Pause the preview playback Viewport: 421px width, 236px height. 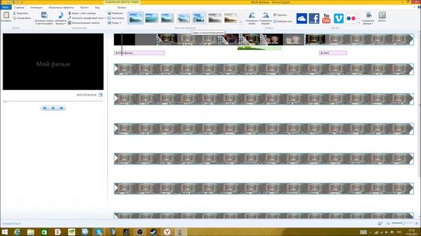coord(53,108)
